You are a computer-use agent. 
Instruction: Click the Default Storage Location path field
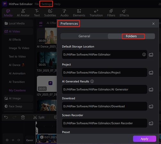[x=105, y=54]
